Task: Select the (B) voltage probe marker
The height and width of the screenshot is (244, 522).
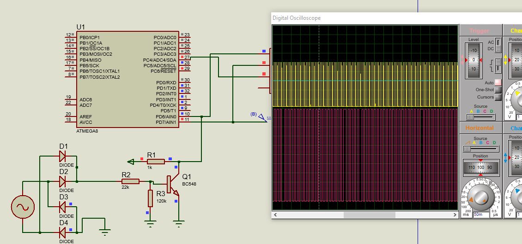Action: (x=262, y=117)
